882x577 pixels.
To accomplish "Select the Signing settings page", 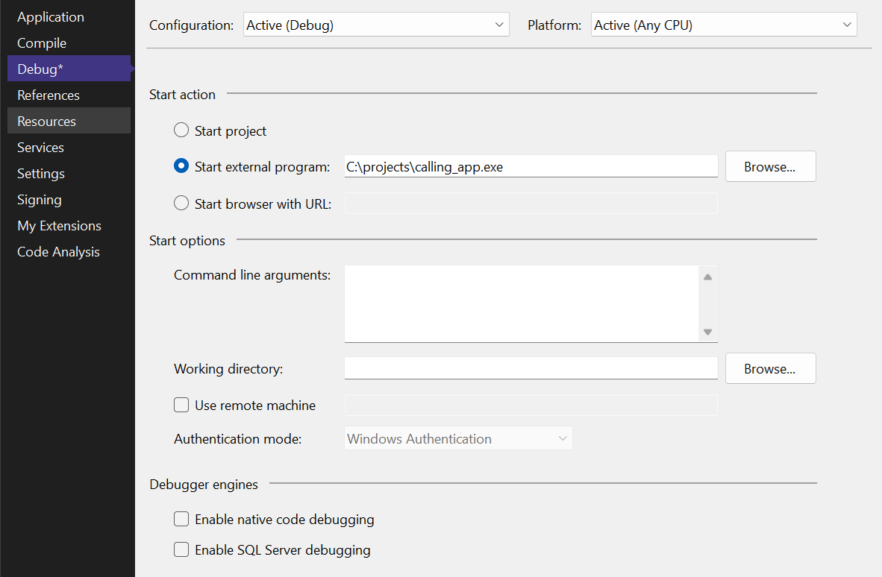I will [x=38, y=199].
